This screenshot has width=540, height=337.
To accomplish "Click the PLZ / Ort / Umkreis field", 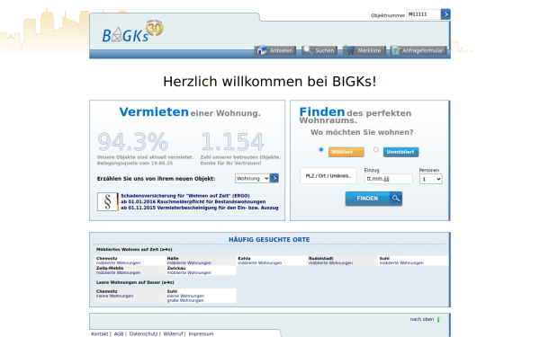I will [328, 176].
